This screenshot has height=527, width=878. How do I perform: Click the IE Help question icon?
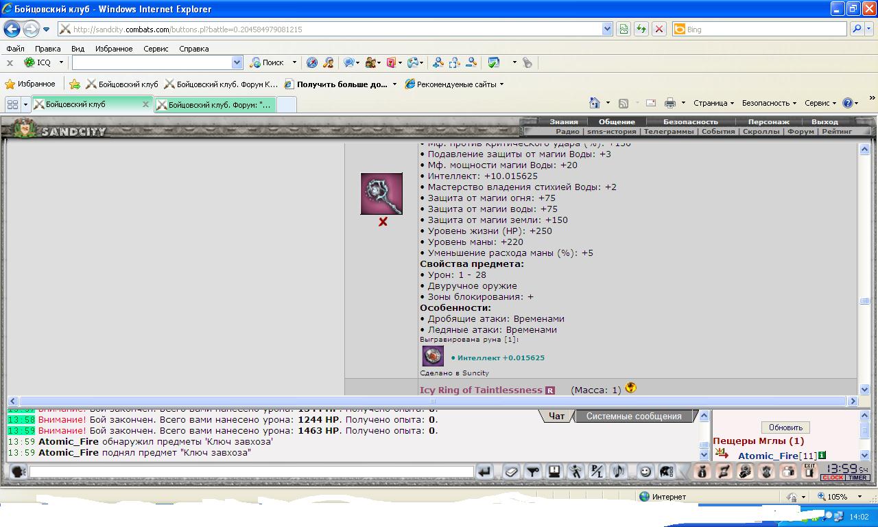tap(848, 103)
